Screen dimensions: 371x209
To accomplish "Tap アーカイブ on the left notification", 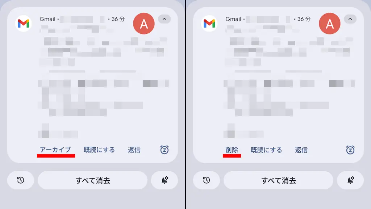I will click(x=55, y=150).
